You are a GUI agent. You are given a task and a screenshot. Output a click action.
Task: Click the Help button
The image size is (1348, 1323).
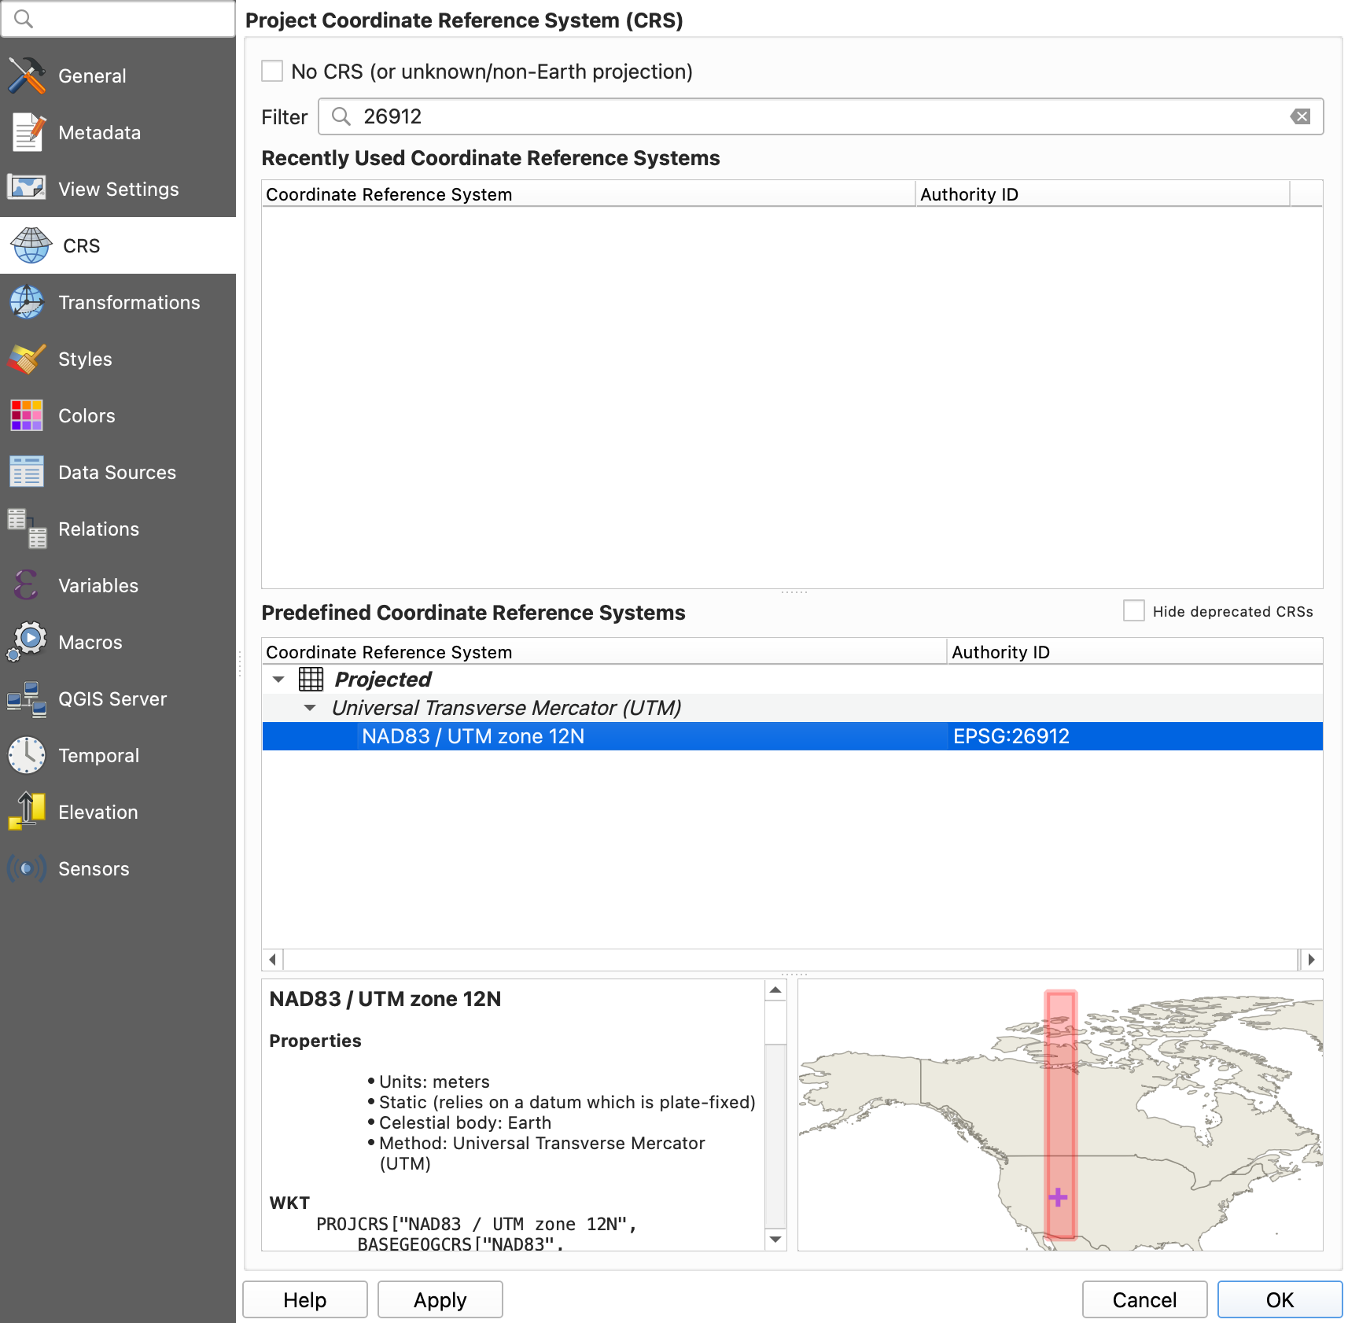tap(305, 1299)
